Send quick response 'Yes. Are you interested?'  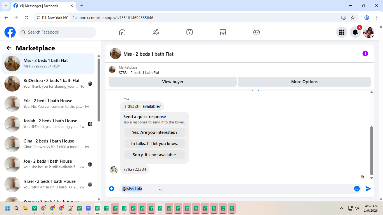(155, 132)
